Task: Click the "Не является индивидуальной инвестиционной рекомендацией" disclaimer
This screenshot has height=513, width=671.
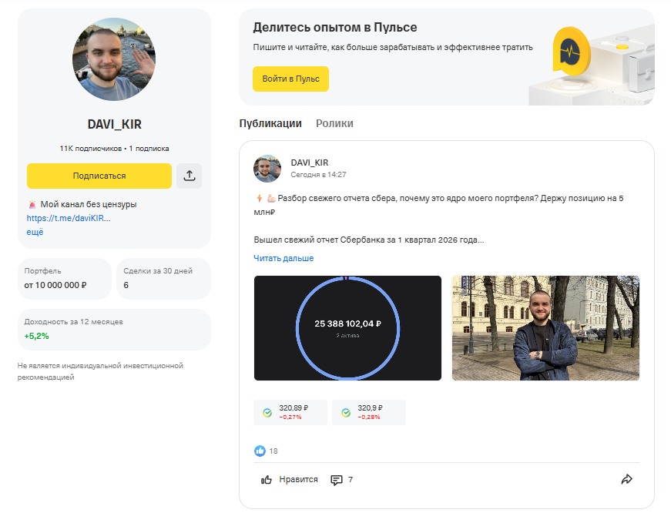Action: point(100,371)
